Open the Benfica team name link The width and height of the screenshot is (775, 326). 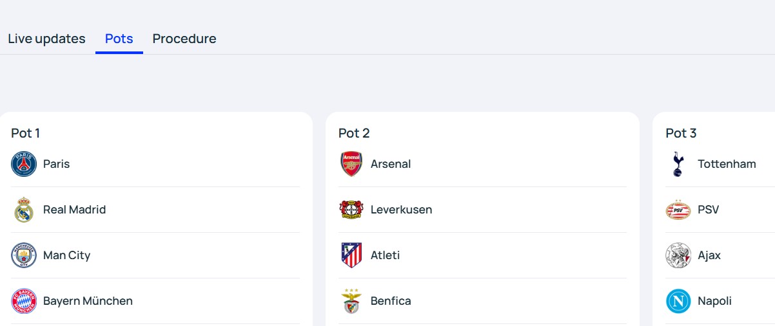(x=391, y=301)
